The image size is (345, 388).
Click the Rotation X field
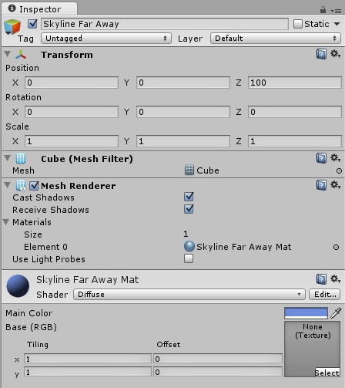pos(72,112)
